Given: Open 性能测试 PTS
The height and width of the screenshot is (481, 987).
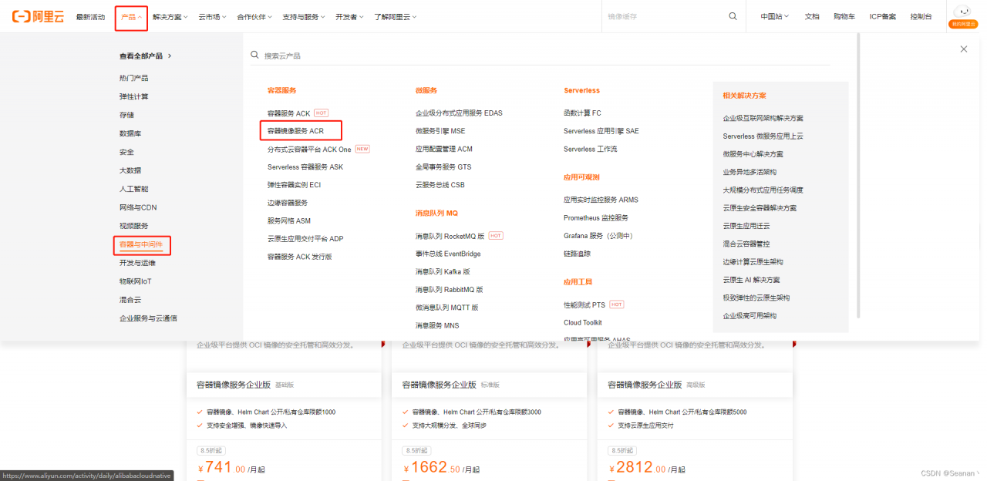Looking at the screenshot, I should (x=584, y=305).
